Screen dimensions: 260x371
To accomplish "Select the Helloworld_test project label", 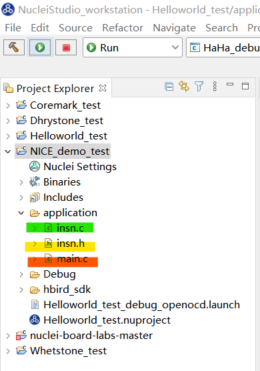I will click(x=69, y=136).
